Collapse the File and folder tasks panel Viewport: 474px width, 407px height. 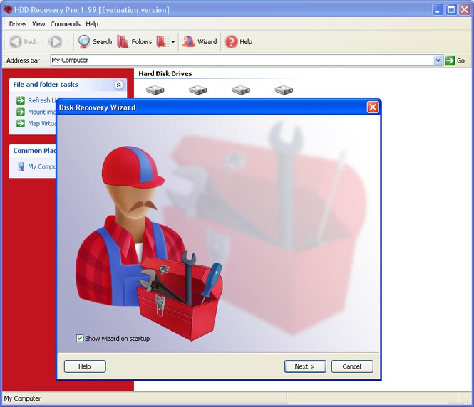119,85
